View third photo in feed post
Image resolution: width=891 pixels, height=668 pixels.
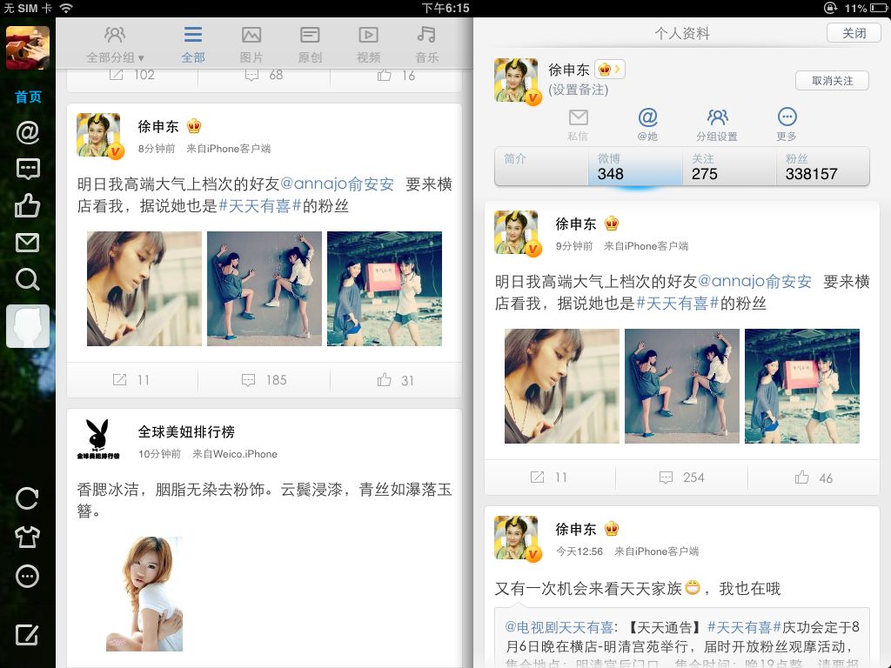[384, 289]
